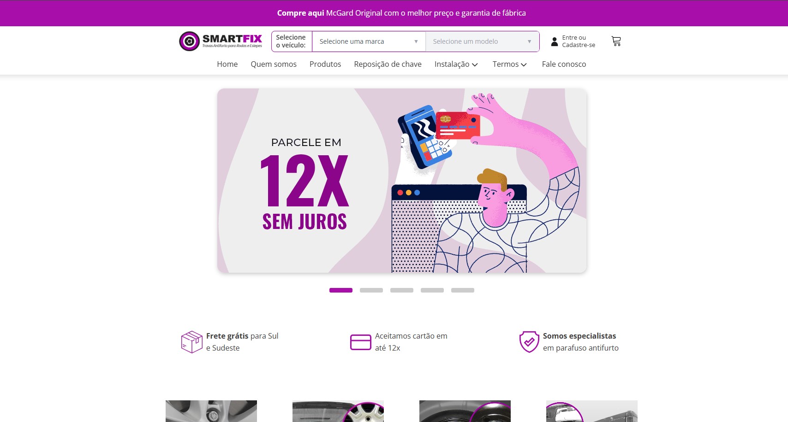Click 'Entre ou Cadastre-se' login link

tap(579, 41)
